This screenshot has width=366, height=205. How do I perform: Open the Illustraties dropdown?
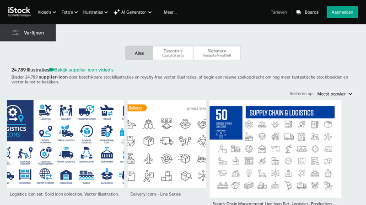95,12
